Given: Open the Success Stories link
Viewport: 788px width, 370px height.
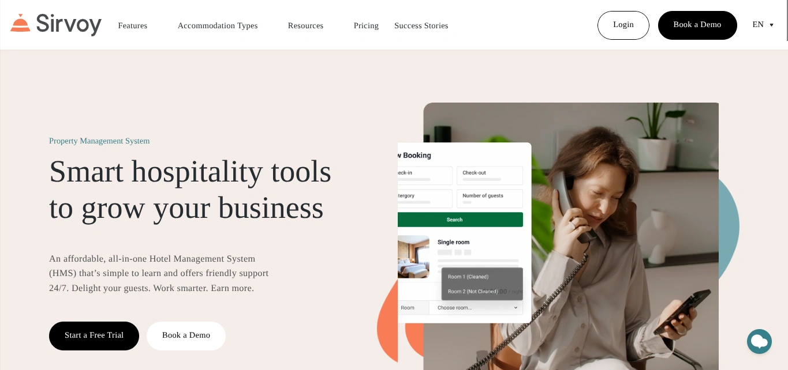Looking at the screenshot, I should tap(421, 25).
